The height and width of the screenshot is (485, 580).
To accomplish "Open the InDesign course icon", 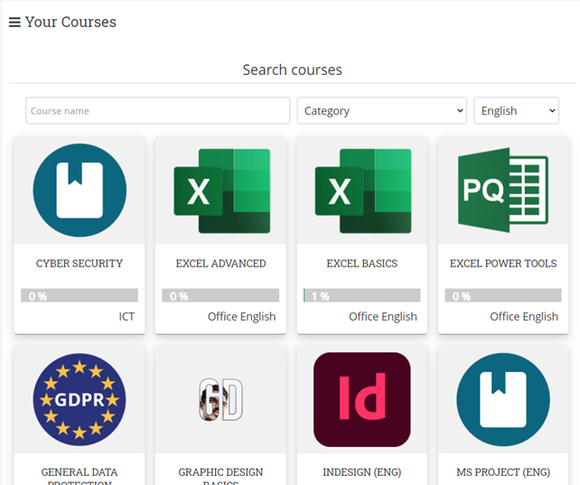I will (362, 399).
